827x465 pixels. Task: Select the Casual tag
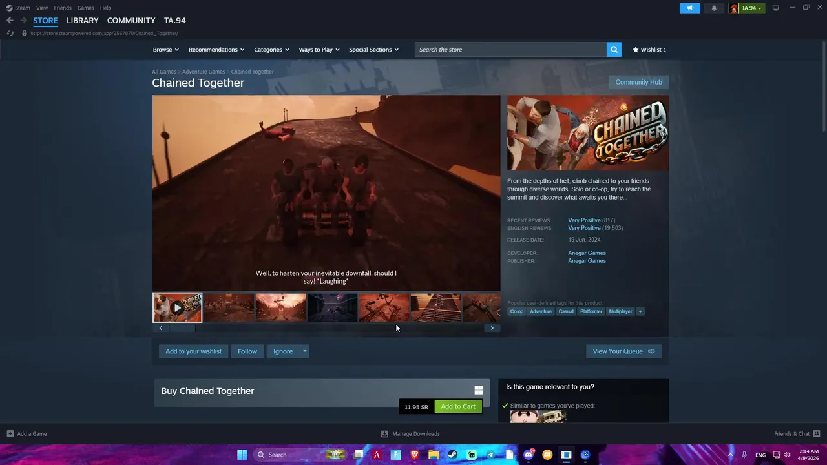point(566,311)
